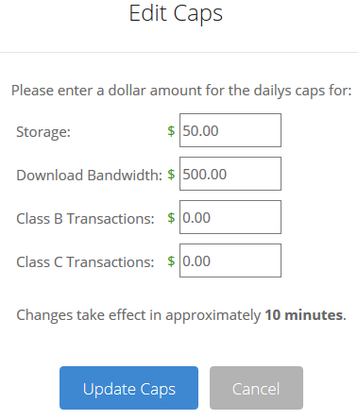Click the dollar sign beside Storage

click(x=171, y=131)
